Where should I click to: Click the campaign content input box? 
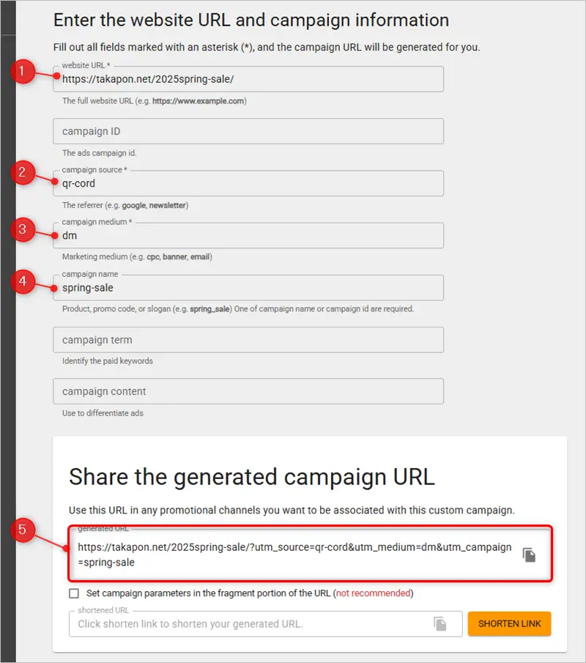[249, 391]
